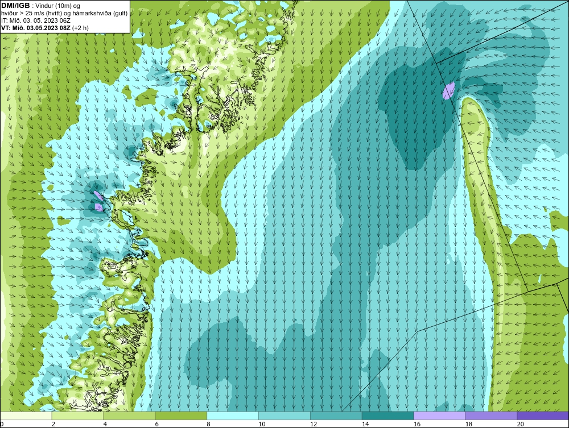Click the 'VT: Mið. 03.05.2023 08Z' valid time

pyautogui.click(x=36, y=27)
